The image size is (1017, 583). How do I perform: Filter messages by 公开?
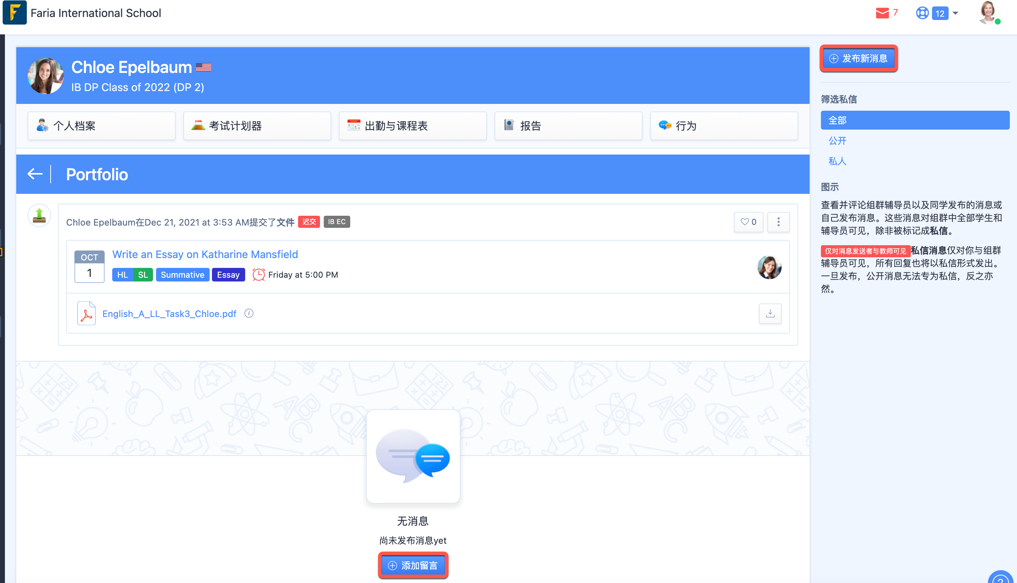tap(837, 141)
